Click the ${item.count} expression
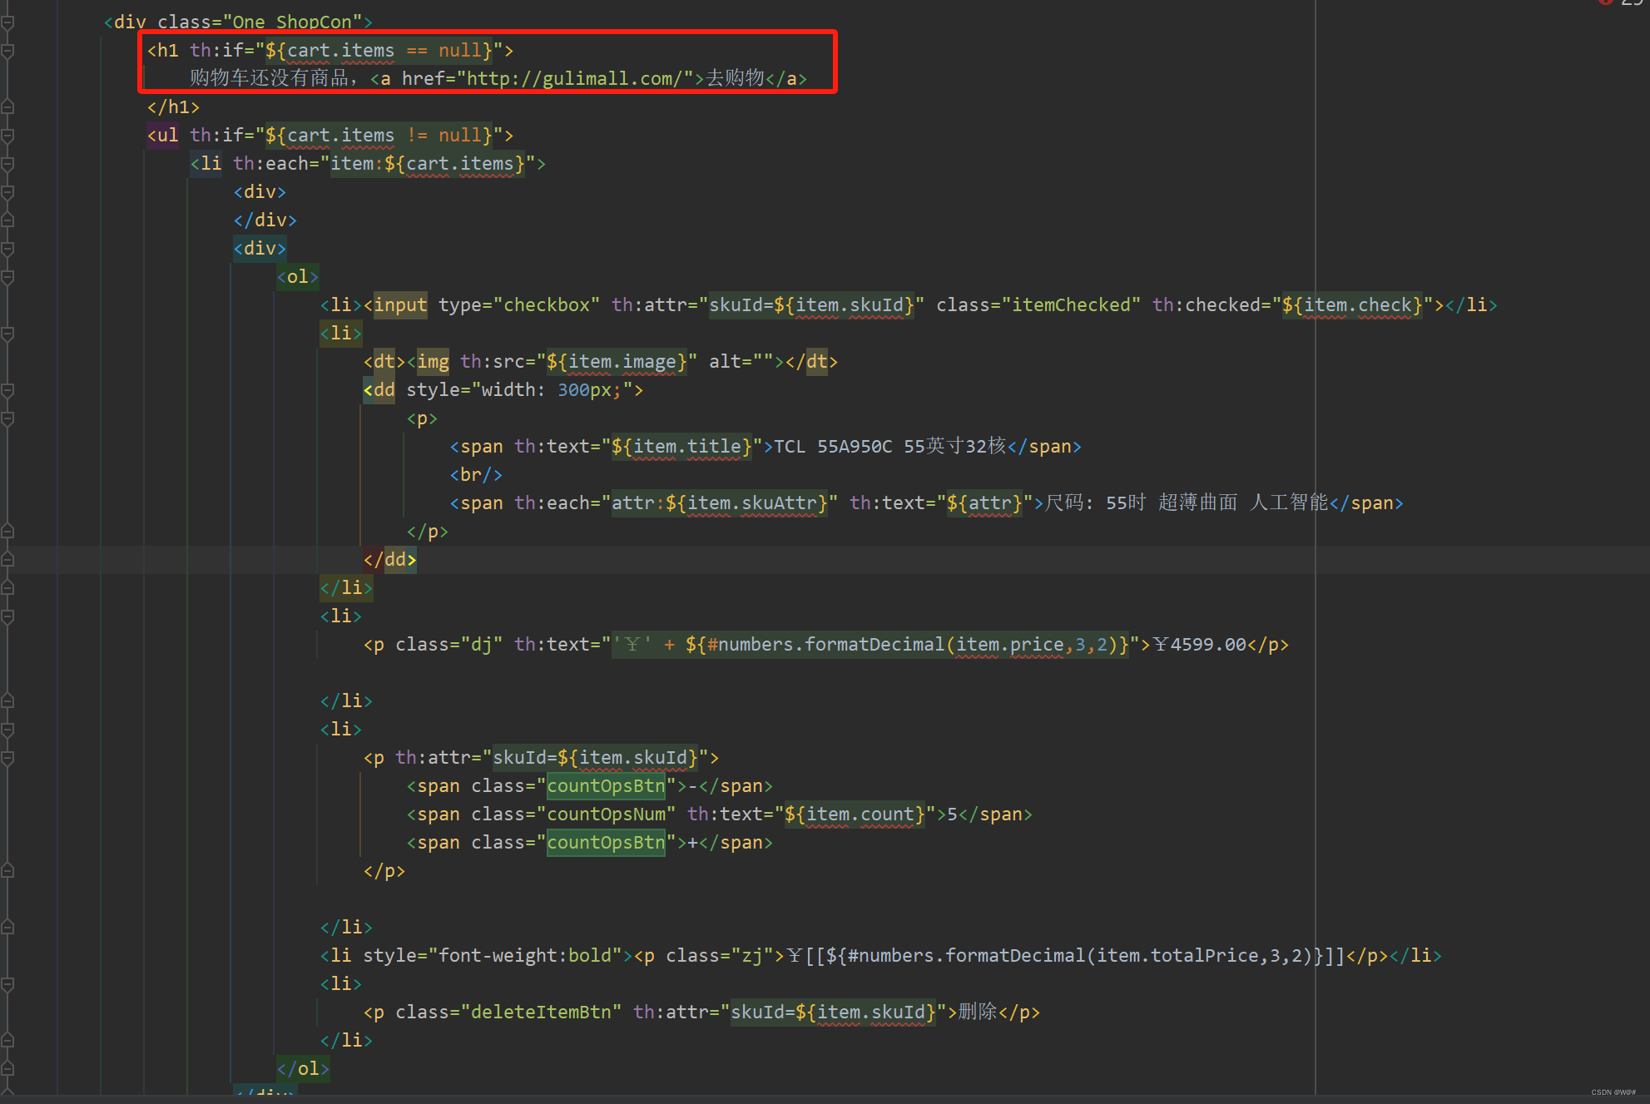The height and width of the screenshot is (1104, 1650). (x=855, y=814)
